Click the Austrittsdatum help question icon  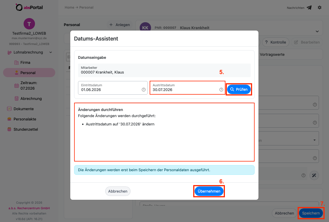[221, 90]
